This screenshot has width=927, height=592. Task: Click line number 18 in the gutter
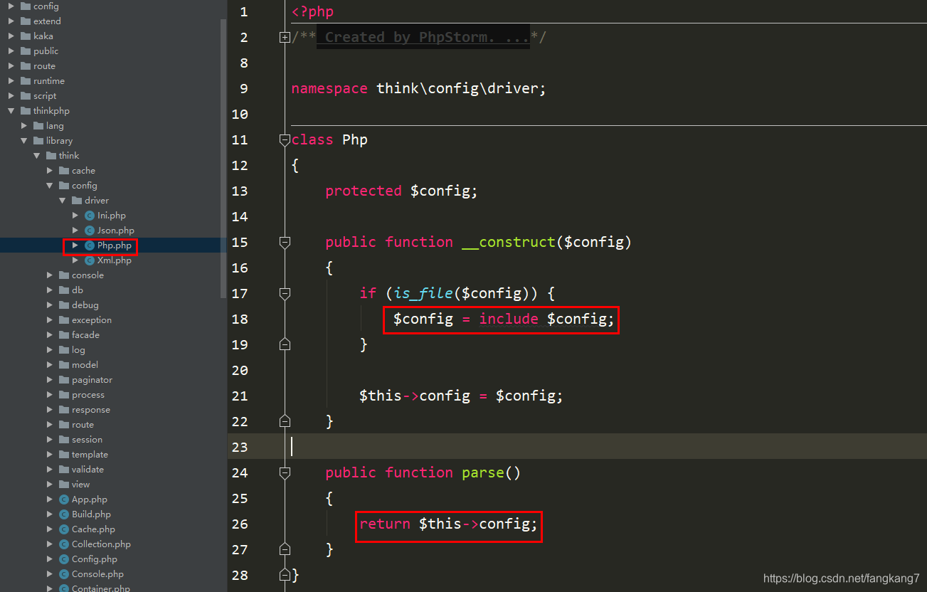tap(240, 319)
